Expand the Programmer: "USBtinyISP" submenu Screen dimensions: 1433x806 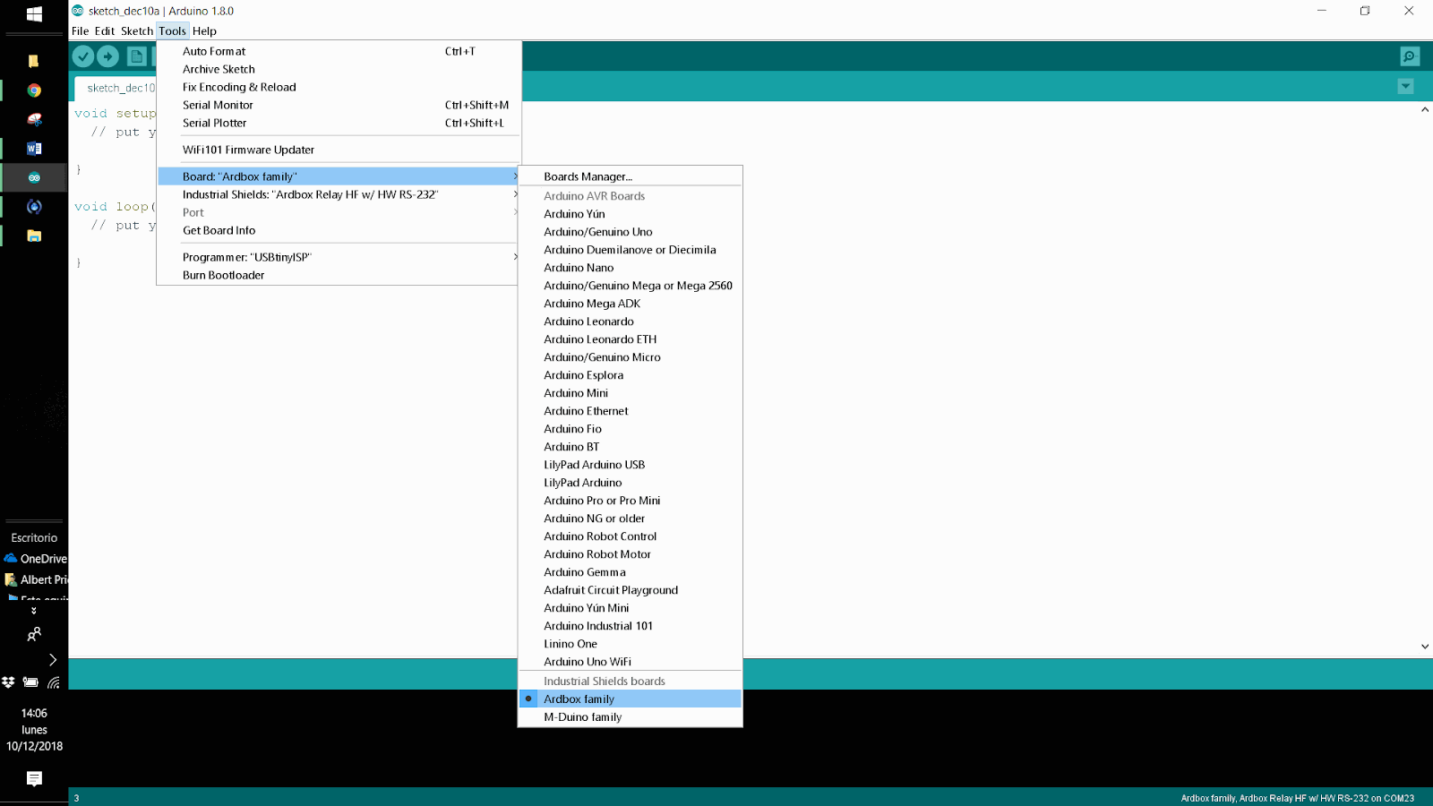click(x=339, y=257)
